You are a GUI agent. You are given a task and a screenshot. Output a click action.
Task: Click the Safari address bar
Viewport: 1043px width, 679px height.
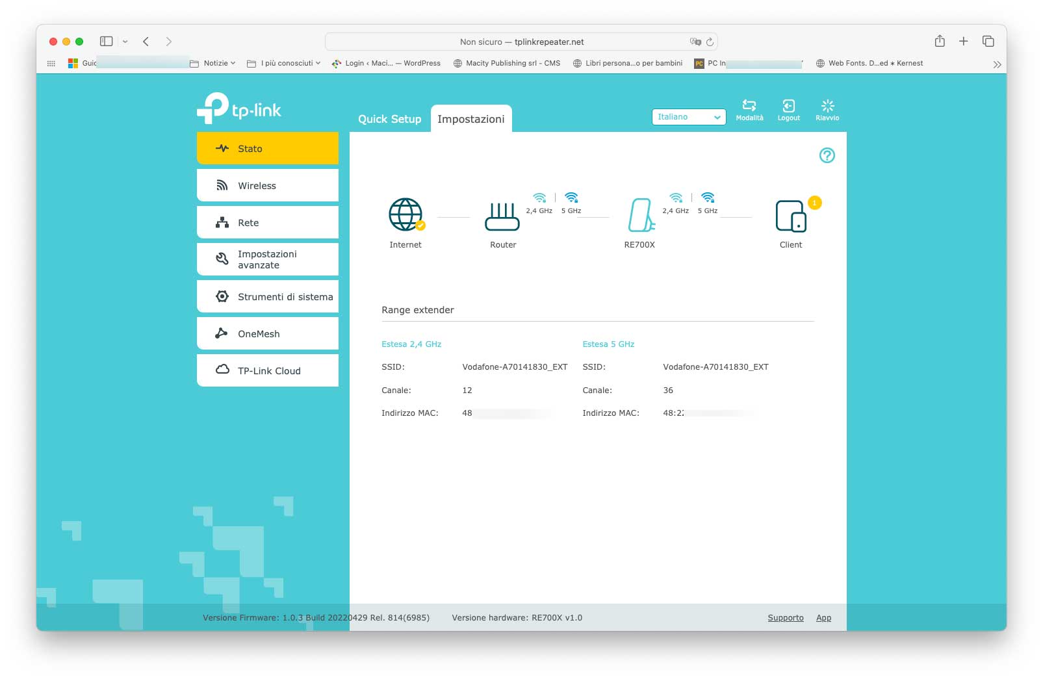(x=521, y=42)
